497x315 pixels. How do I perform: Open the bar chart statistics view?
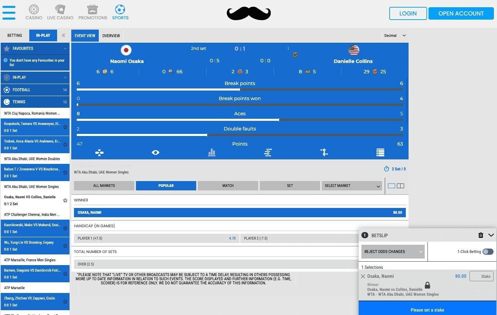click(212, 153)
